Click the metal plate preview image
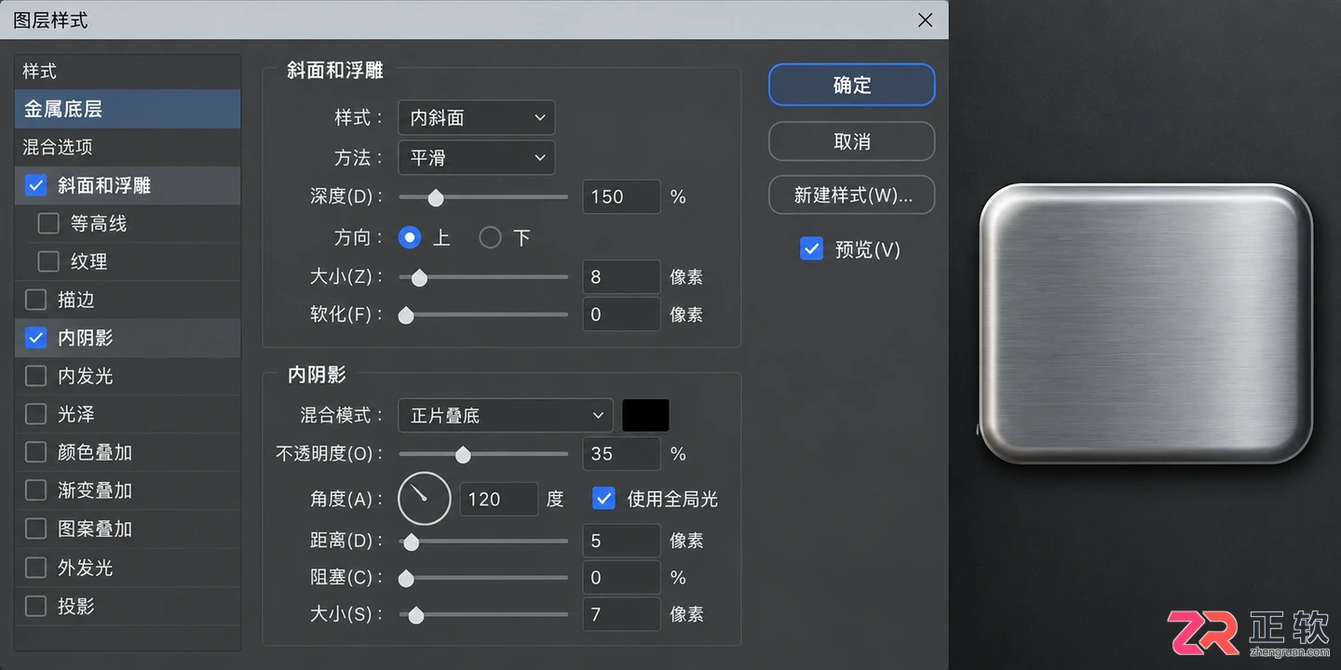 pos(1146,323)
